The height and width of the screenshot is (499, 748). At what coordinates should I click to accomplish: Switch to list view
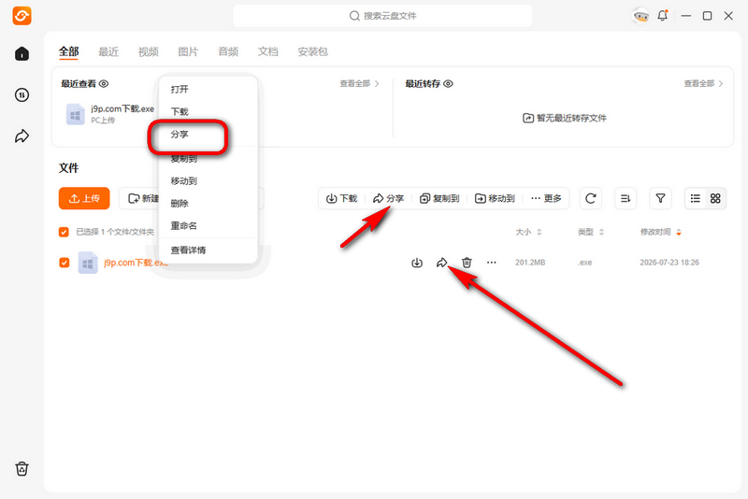point(696,198)
